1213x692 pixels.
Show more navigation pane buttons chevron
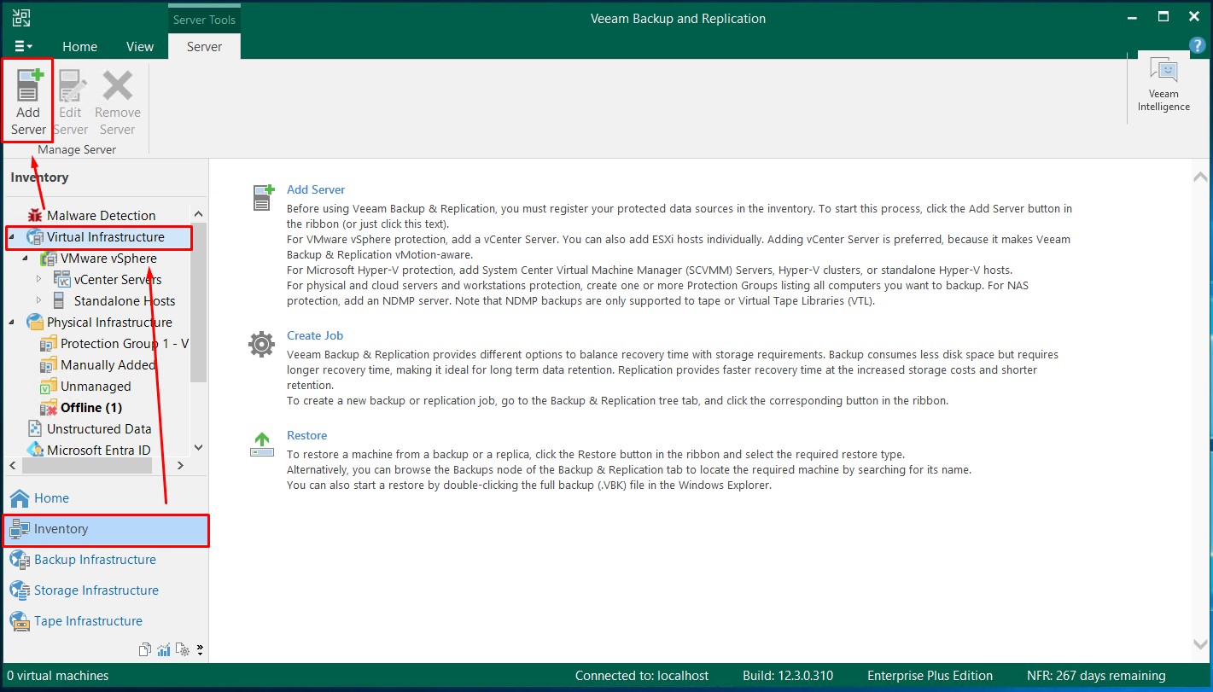coord(200,649)
